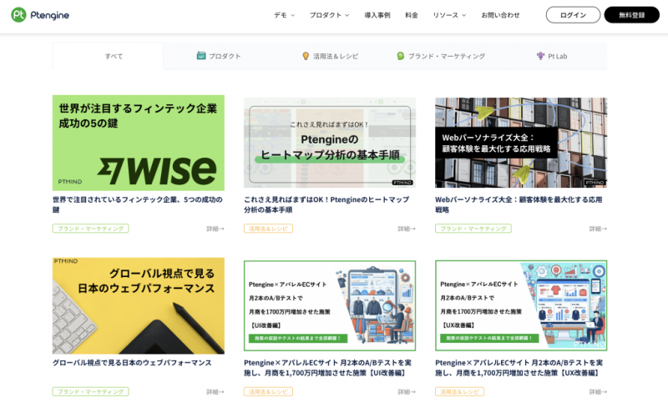Open お問い合わせ contact page

coord(500,15)
